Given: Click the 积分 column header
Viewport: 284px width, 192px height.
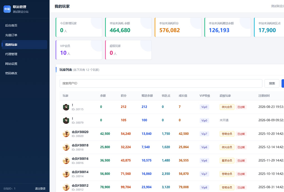Looking at the screenshot, I should [x=124, y=96].
